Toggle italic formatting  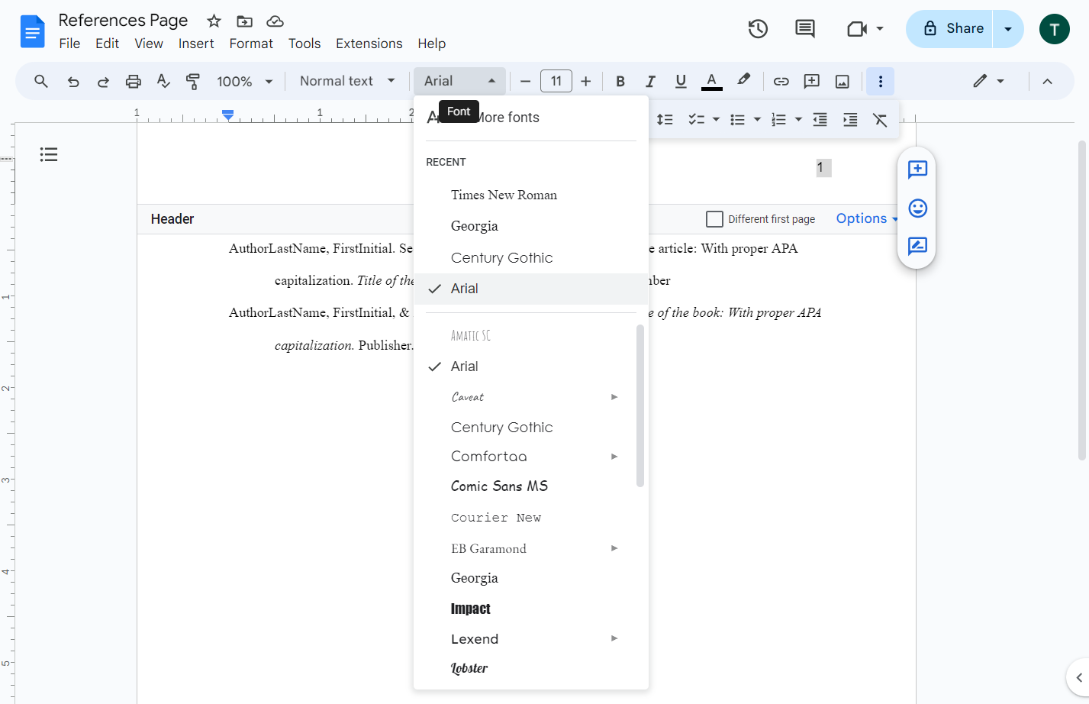pyautogui.click(x=650, y=81)
